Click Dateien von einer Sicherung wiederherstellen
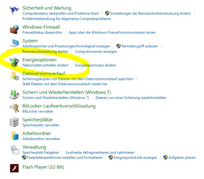 tap(131, 98)
